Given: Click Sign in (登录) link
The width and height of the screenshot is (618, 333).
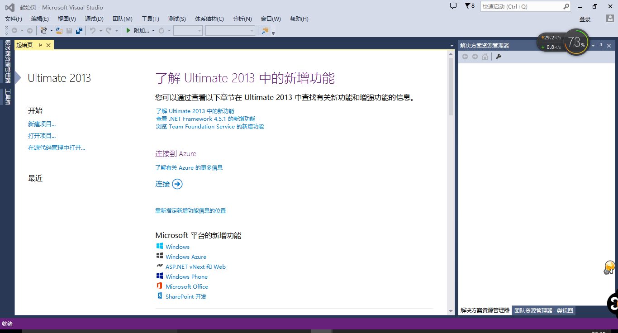Looking at the screenshot, I should [585, 19].
